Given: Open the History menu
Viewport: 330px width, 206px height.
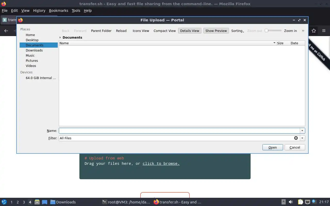Looking at the screenshot, I should click(x=39, y=11).
